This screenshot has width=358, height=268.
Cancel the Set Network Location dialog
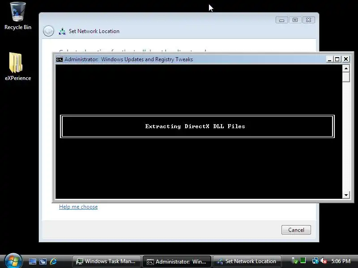coord(296,230)
